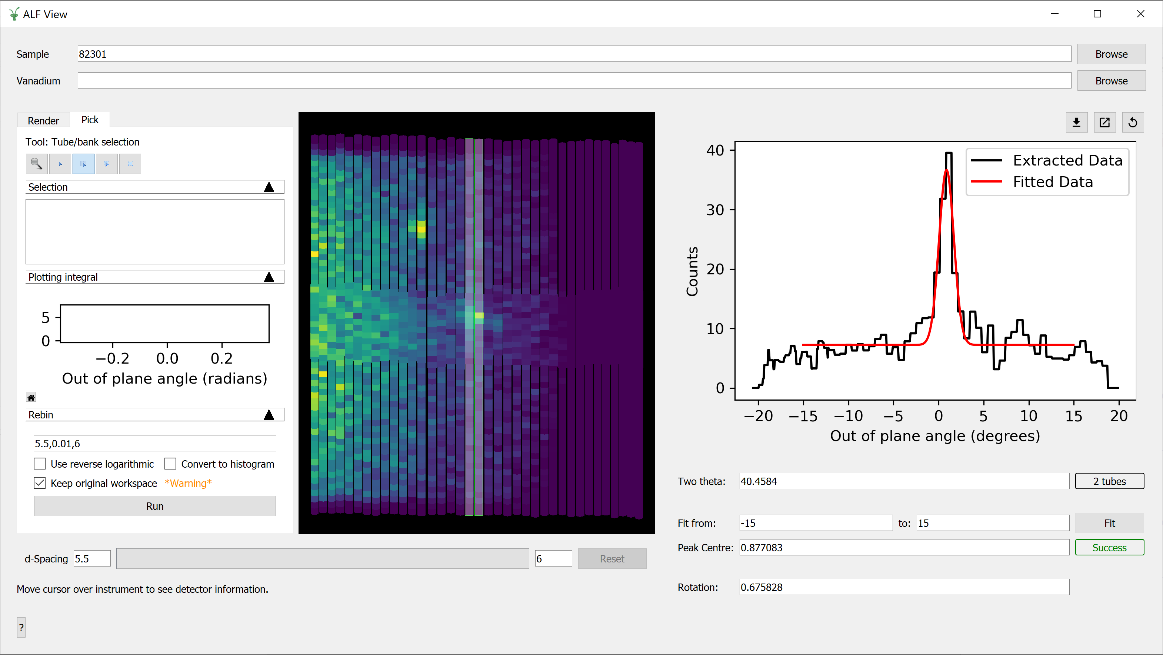Uncheck Keep original workspace
1163x655 pixels.
pyautogui.click(x=40, y=483)
